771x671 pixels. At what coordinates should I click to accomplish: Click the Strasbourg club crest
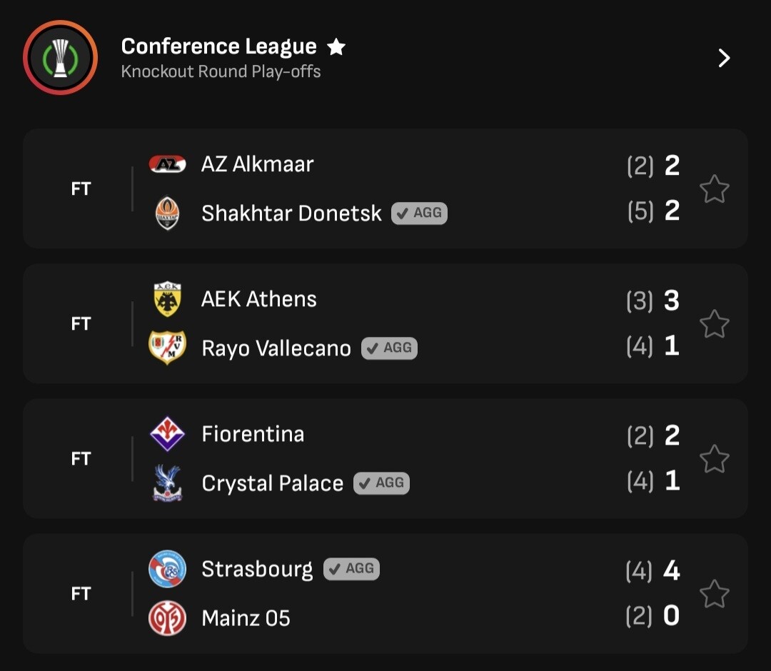coord(167,569)
